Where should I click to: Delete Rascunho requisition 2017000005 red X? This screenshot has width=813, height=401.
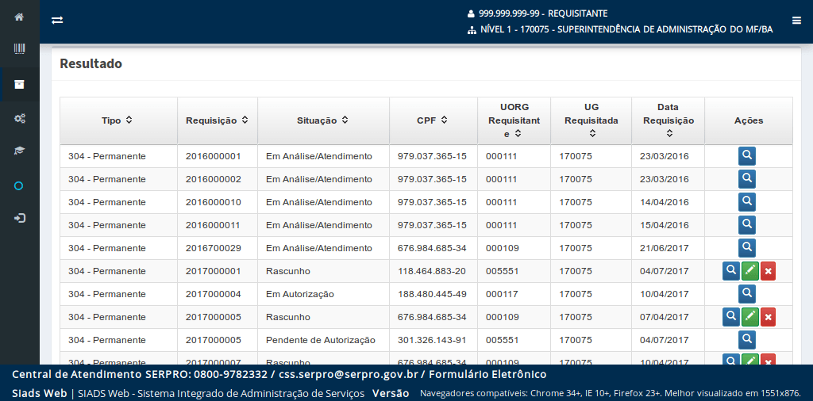pos(768,317)
